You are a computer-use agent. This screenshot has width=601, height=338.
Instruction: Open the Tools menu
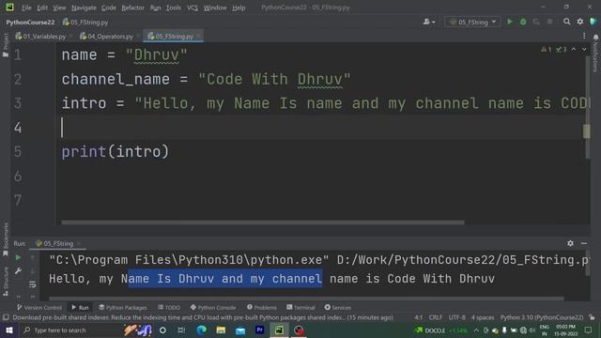click(x=173, y=8)
